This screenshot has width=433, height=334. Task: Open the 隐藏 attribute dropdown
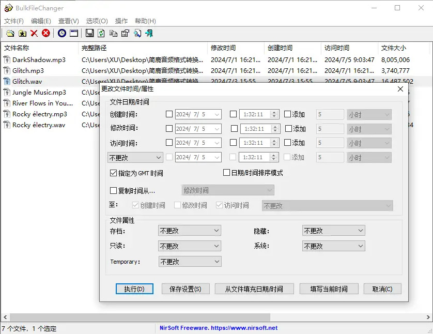pos(333,231)
